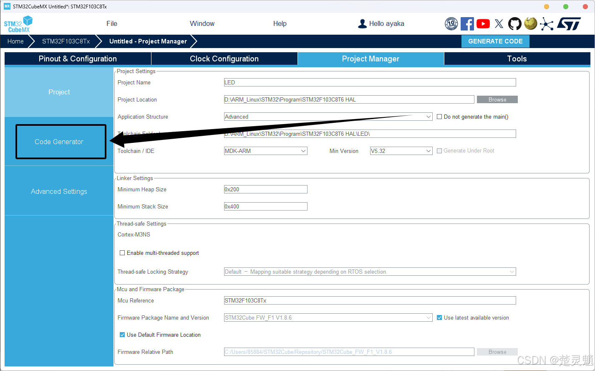Click the Minimum Stack Size field
595x371 pixels.
(x=266, y=206)
